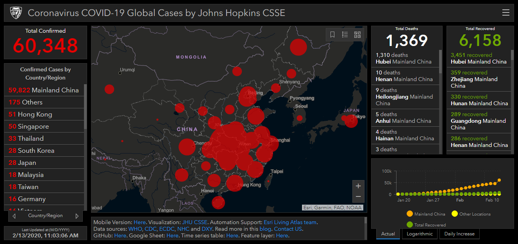
Task: Select Others in country list
Action: click(44, 102)
